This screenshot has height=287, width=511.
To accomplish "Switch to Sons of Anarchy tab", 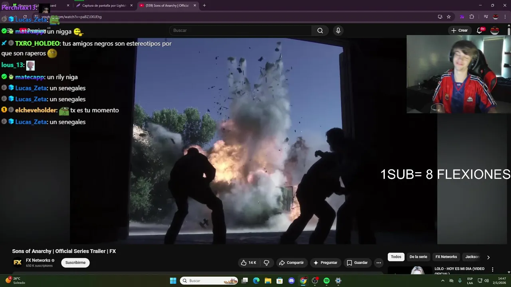I will 168,6.
